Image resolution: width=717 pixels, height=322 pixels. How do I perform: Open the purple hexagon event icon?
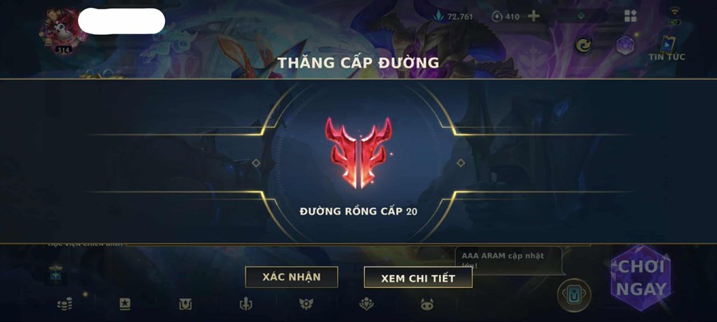point(625,45)
